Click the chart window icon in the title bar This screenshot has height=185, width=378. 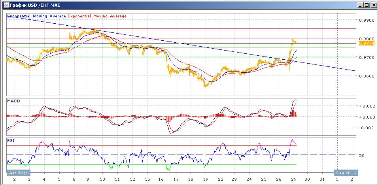(x=6, y=5)
